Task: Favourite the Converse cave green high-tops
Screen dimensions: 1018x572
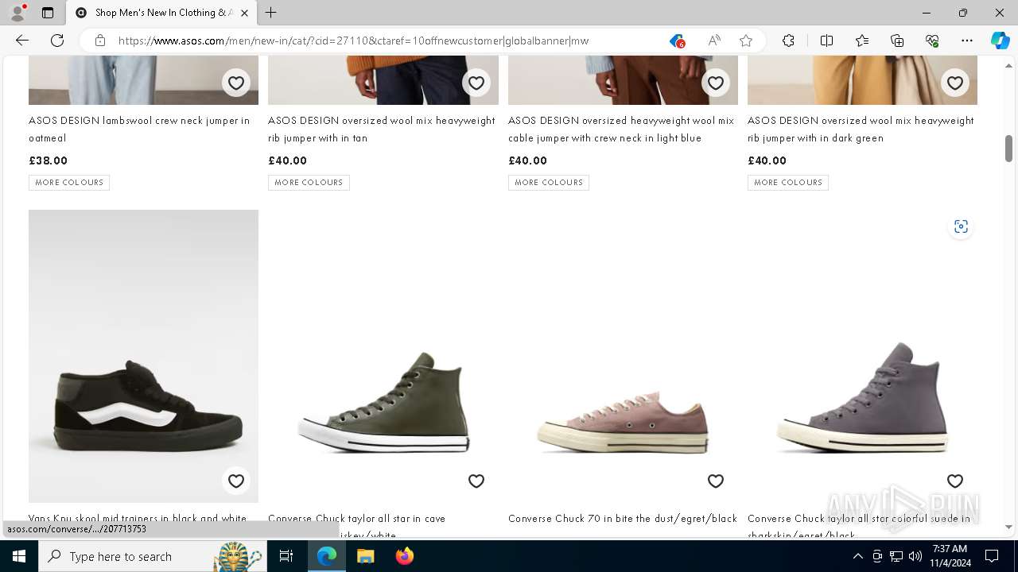Action: pos(476,481)
